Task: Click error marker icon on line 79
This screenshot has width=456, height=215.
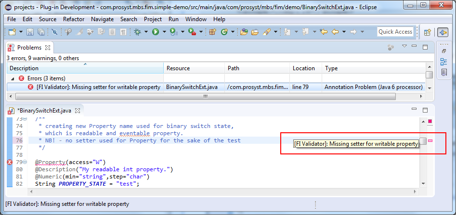Action: 10,162
